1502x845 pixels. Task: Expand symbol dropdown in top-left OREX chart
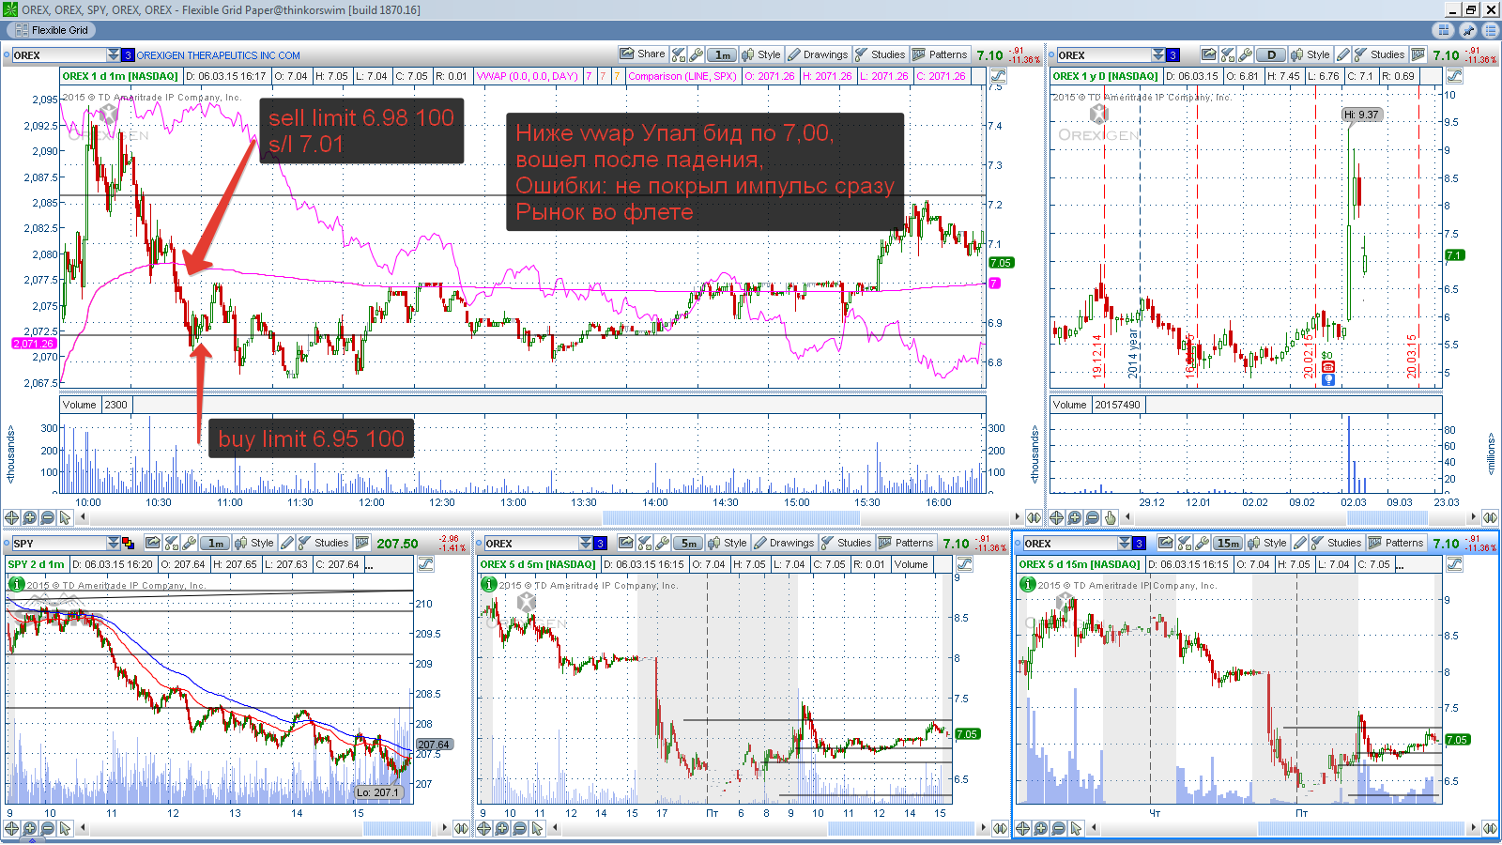click(114, 55)
